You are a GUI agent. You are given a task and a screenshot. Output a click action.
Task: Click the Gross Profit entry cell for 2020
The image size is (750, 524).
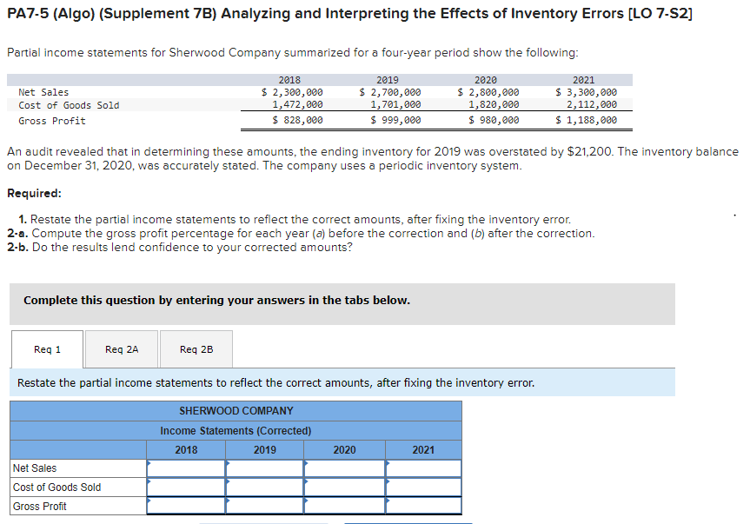coord(343,506)
